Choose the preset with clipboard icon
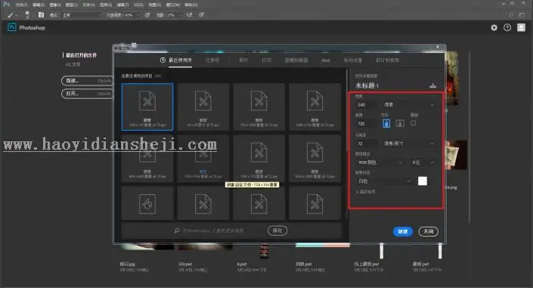533x288 pixels. tap(147, 203)
